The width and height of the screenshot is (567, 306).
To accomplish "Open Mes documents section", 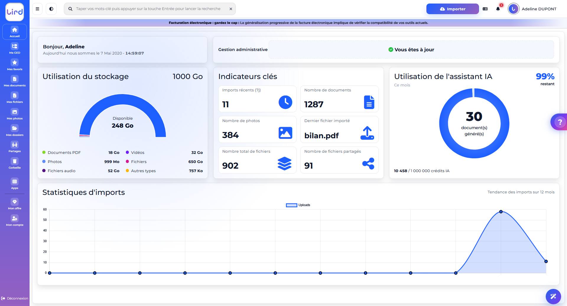I will coord(14,81).
